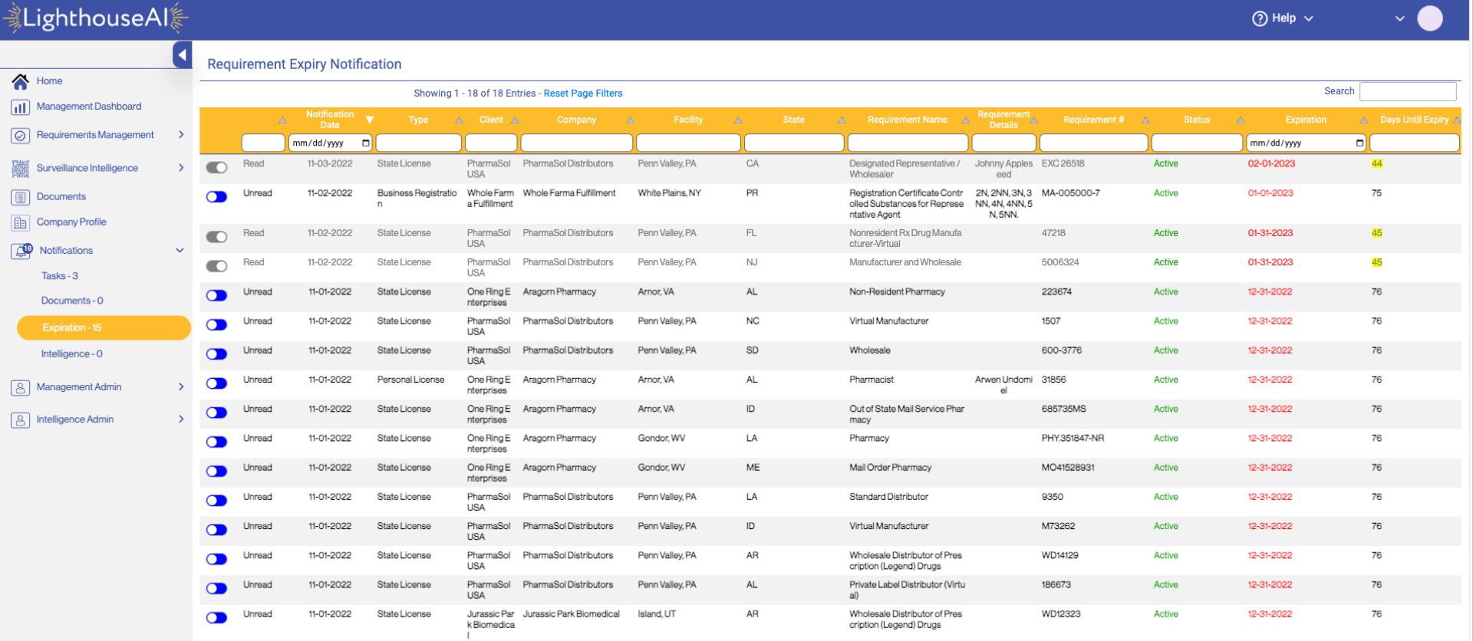1473x641 pixels.
Task: Sort by Requirement Details column arrow
Action: (x=1033, y=120)
